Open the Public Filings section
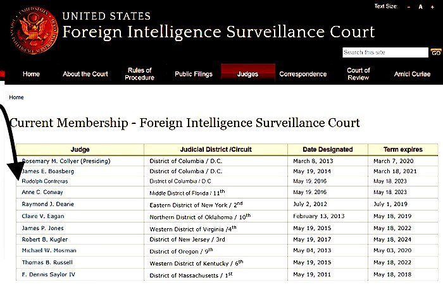This screenshot has height=287, width=443. pyautogui.click(x=194, y=74)
